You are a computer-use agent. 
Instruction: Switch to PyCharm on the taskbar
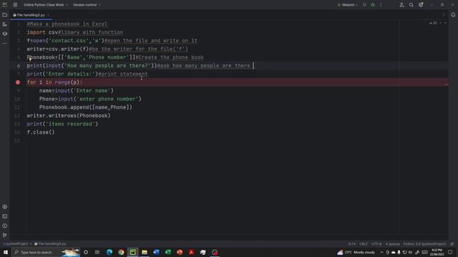click(x=132, y=252)
